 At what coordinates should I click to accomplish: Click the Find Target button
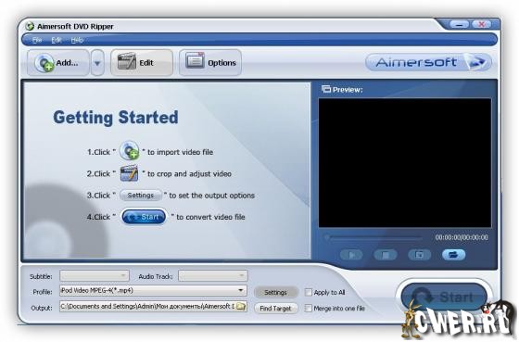coord(276,309)
